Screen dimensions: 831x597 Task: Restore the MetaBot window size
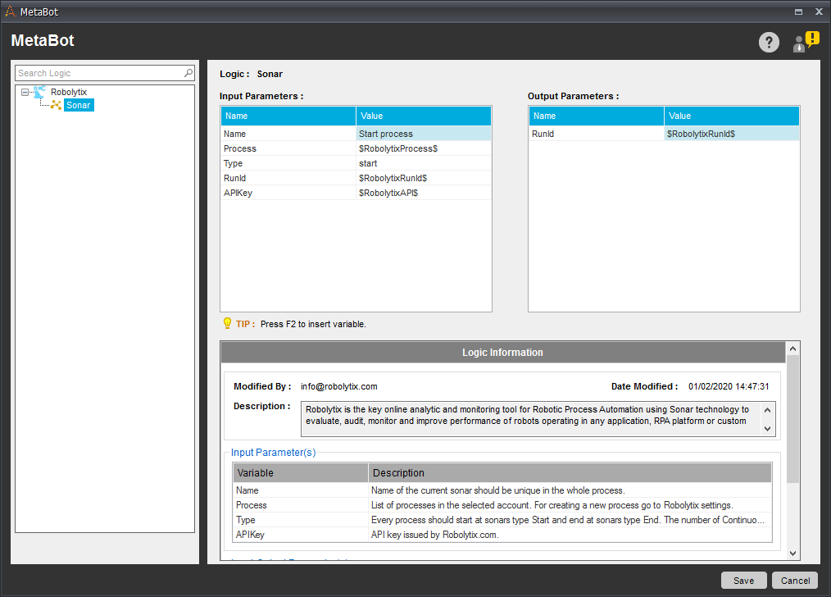798,11
